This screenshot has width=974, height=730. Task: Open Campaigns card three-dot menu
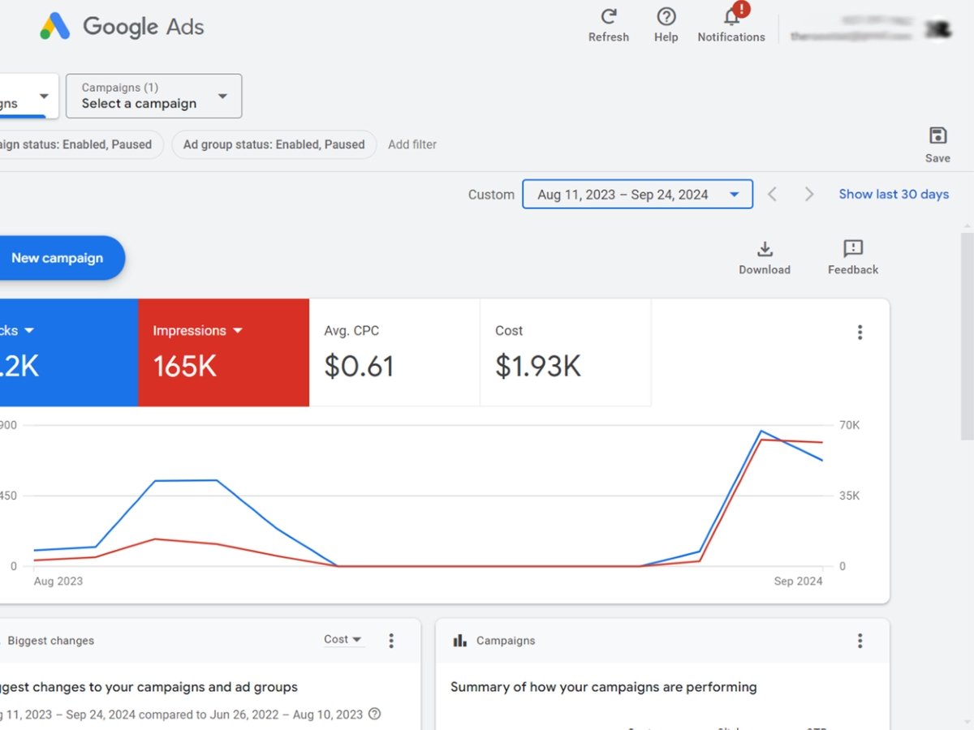point(860,641)
